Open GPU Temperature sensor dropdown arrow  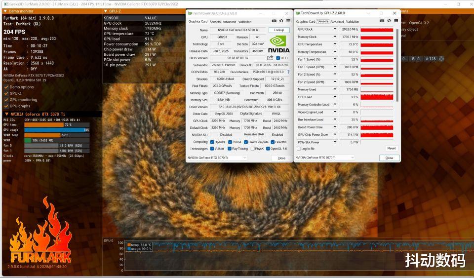pyautogui.click(x=335, y=44)
